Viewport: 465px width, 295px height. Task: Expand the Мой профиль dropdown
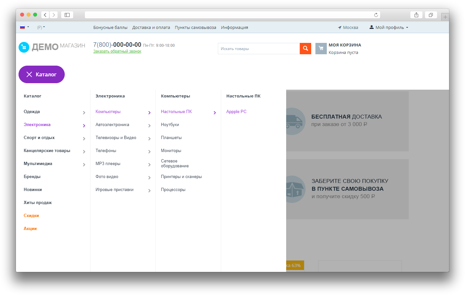[389, 28]
